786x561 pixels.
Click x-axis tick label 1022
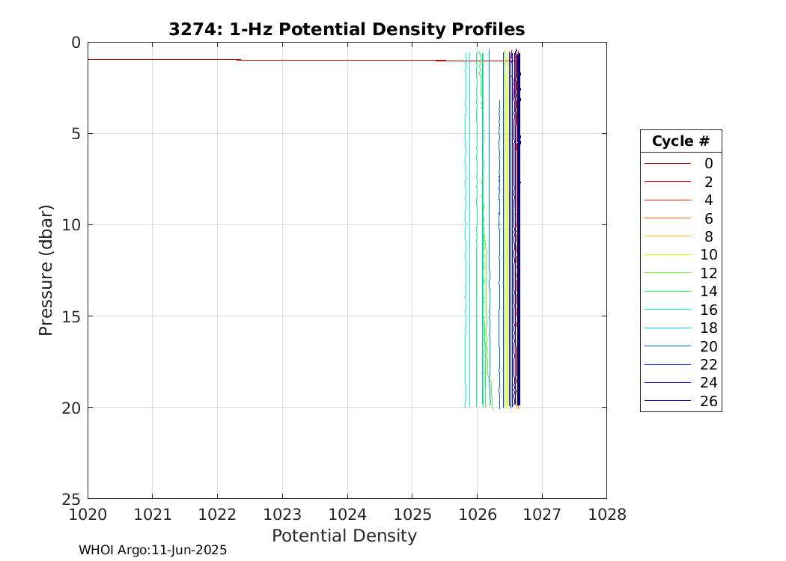point(218,515)
